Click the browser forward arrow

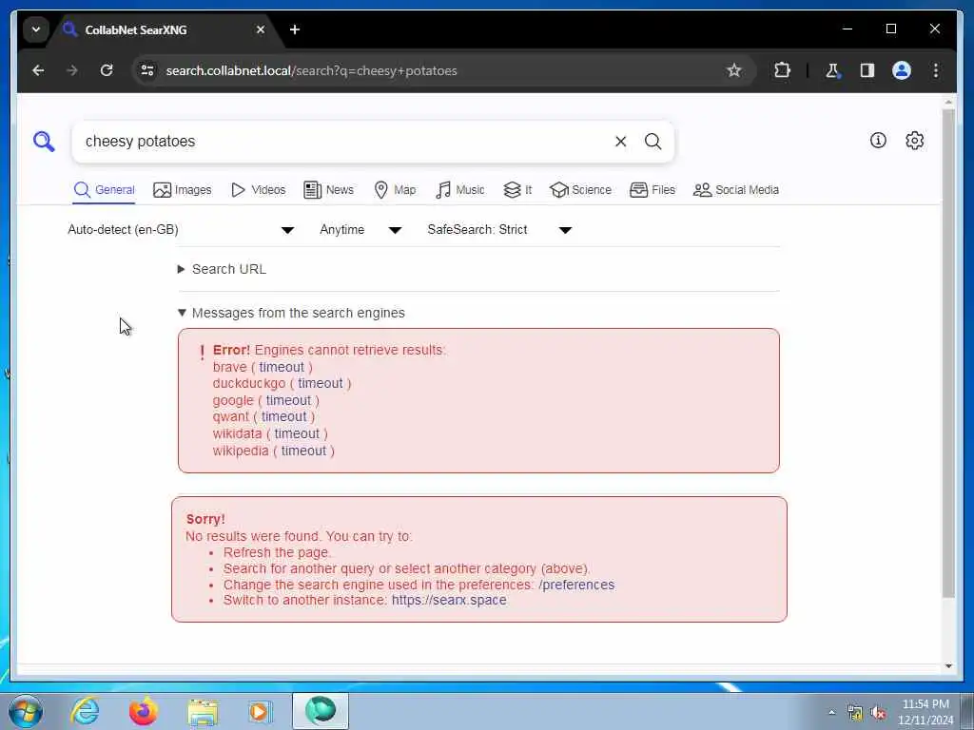point(72,70)
